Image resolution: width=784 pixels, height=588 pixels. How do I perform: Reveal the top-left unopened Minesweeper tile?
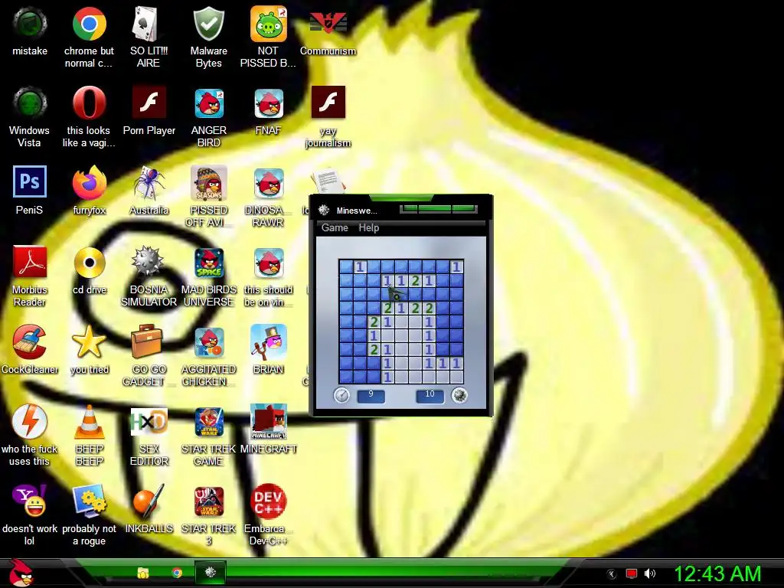tap(346, 266)
